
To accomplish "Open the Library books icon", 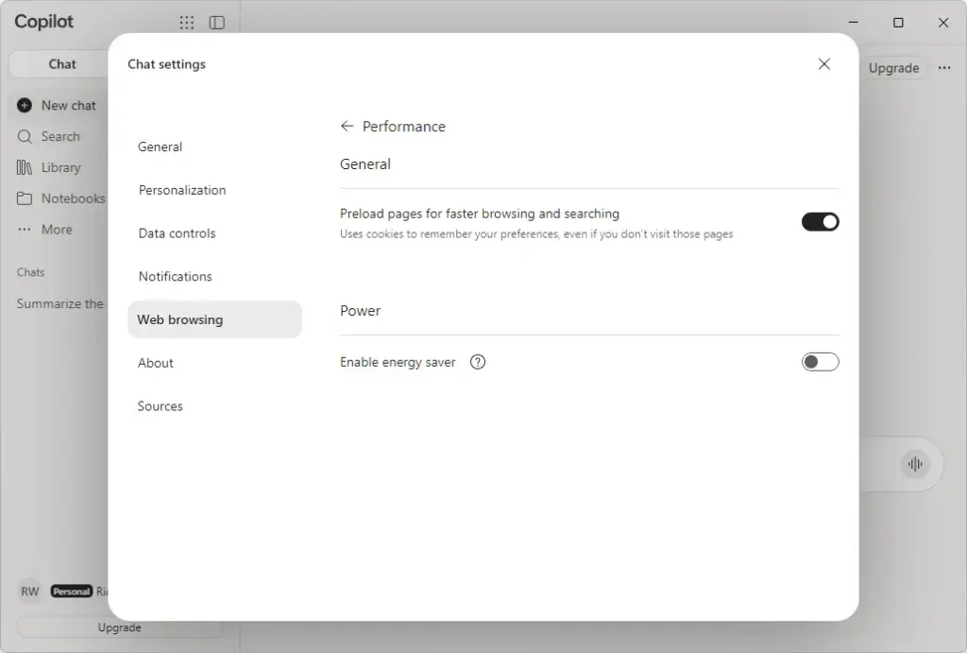I will [x=24, y=167].
